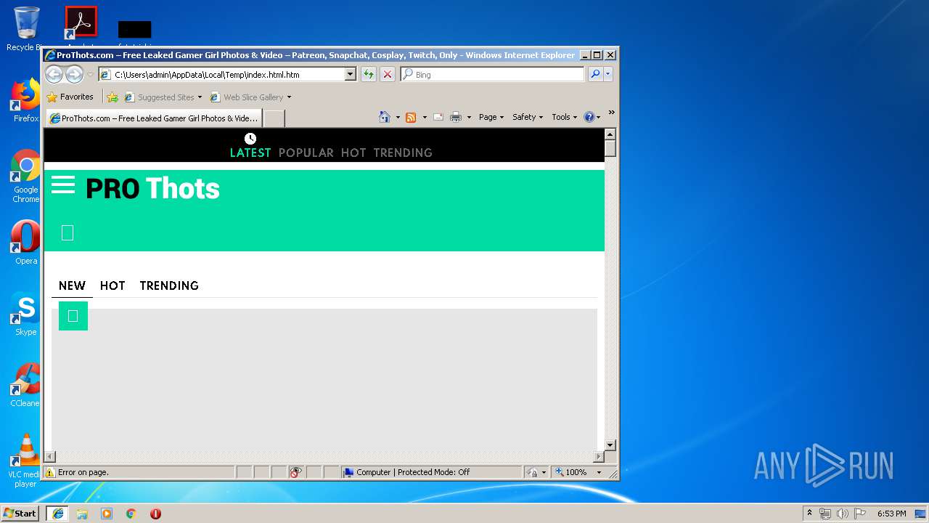Expand the Web Slice Gallery dropdown arrow
This screenshot has height=523, width=929.
point(289,97)
